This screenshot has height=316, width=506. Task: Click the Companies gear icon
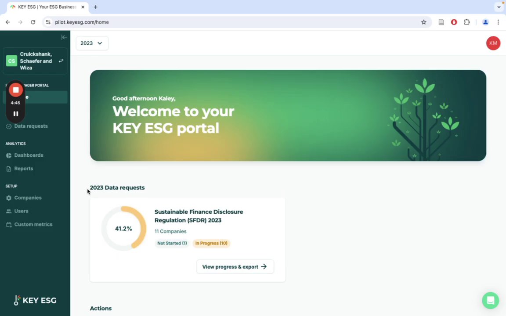click(9, 198)
